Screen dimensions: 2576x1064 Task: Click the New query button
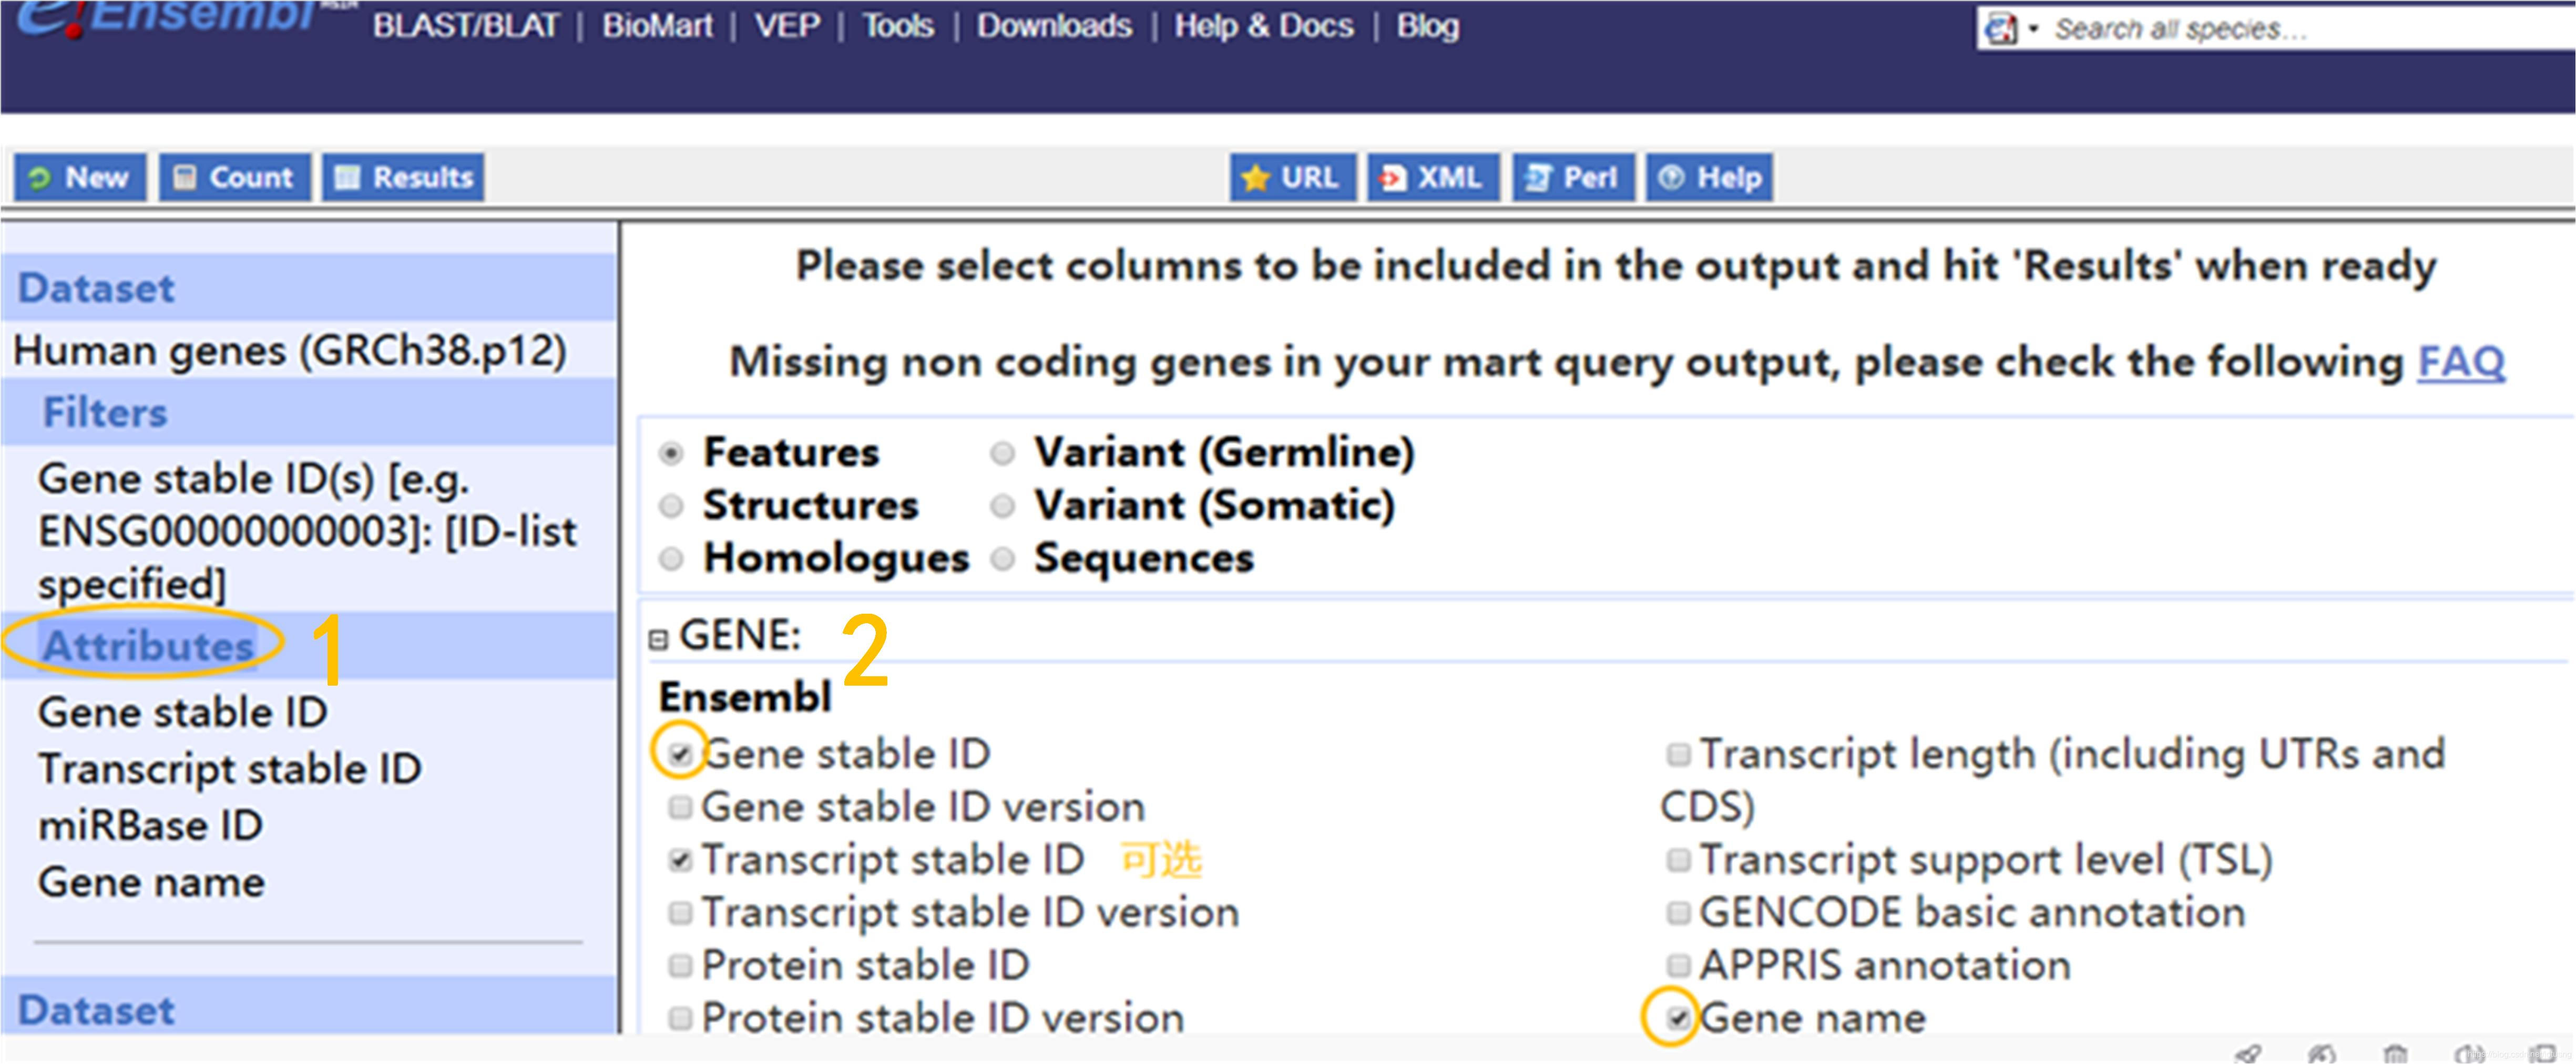coord(80,178)
